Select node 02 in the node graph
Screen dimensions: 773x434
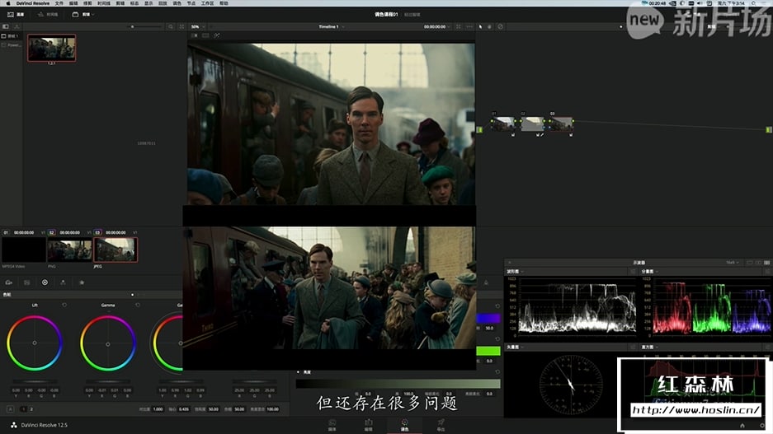point(532,124)
